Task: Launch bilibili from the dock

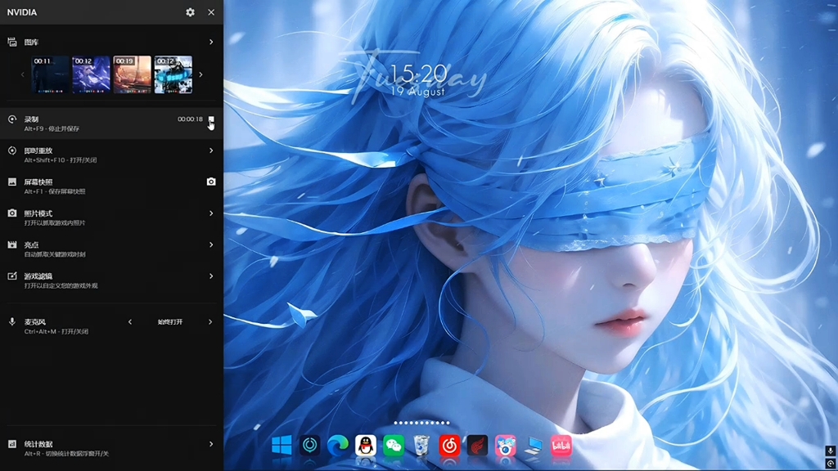Action: (561, 445)
